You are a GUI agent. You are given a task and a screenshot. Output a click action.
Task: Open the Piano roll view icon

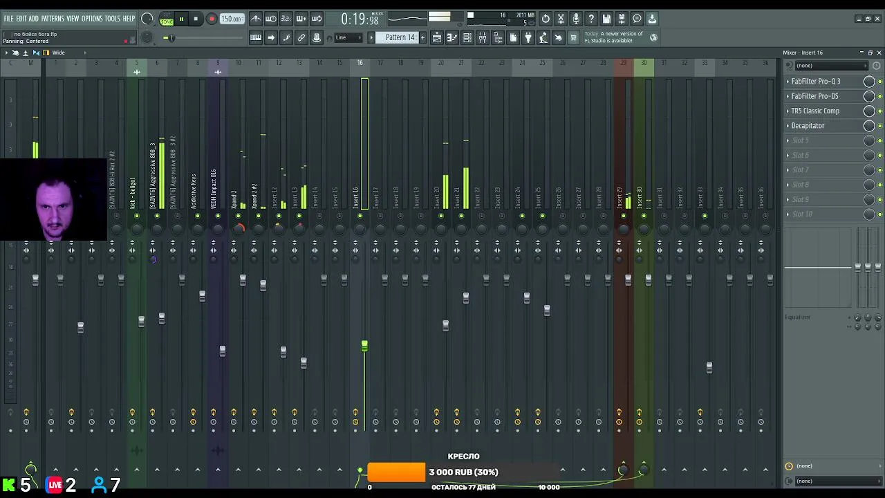coord(452,37)
